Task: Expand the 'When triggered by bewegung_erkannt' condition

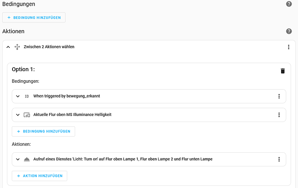Action: 18,96
